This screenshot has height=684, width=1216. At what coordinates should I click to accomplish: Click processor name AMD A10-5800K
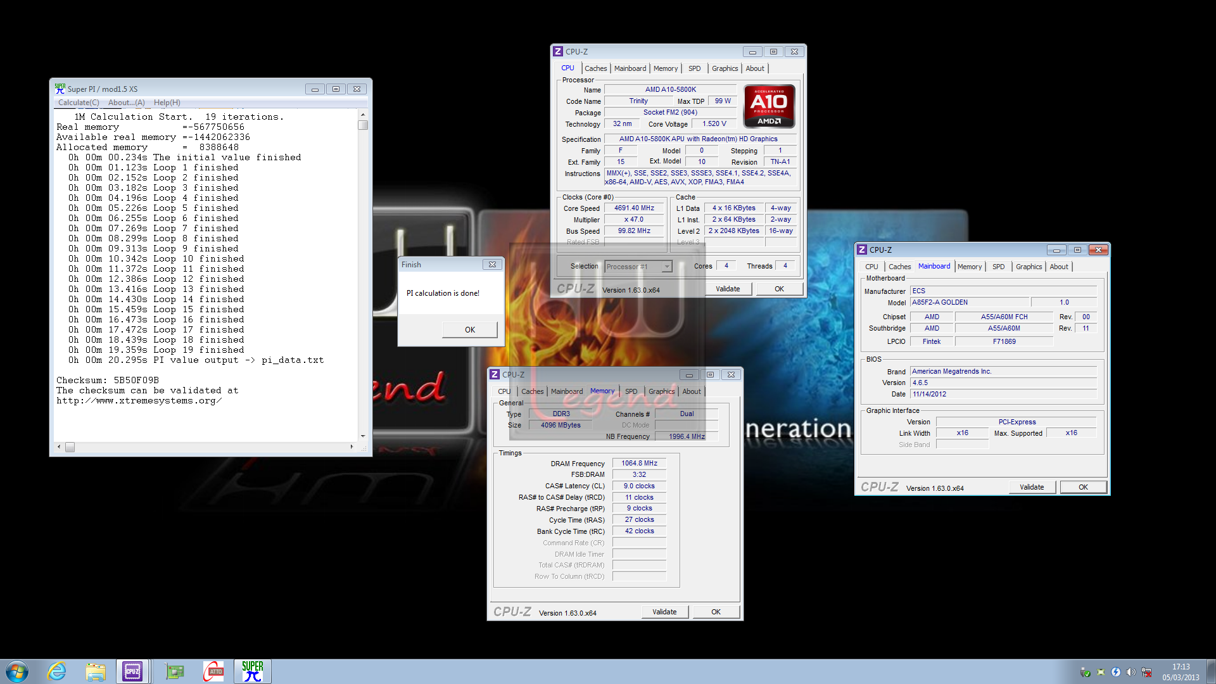pyautogui.click(x=670, y=90)
